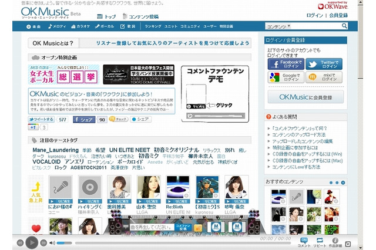
Task: Click the コメファン投稿 button
Action: point(183,228)
